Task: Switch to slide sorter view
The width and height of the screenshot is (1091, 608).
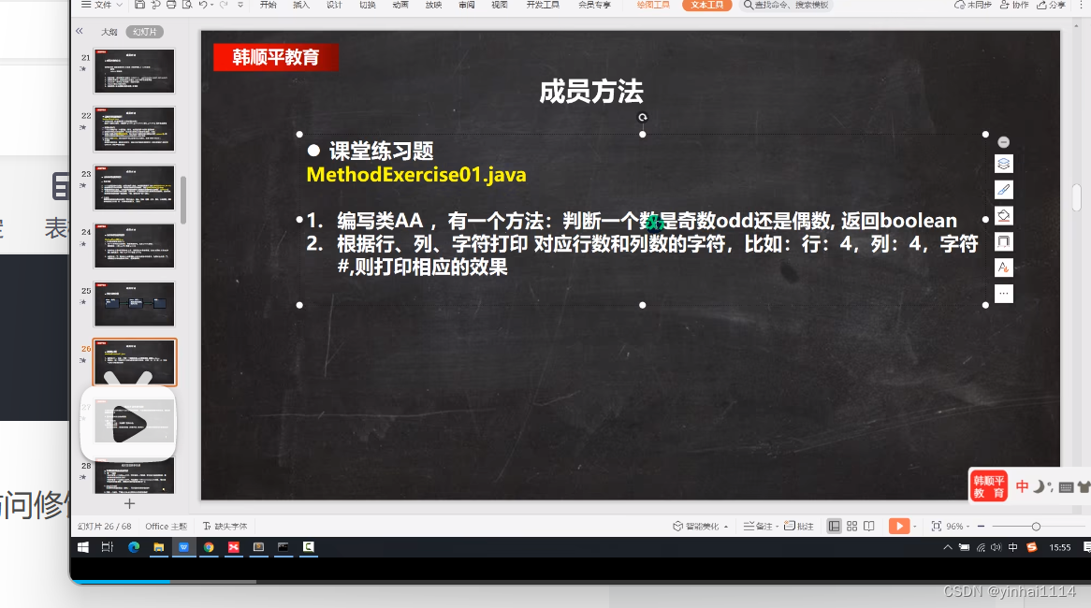Action: (852, 526)
